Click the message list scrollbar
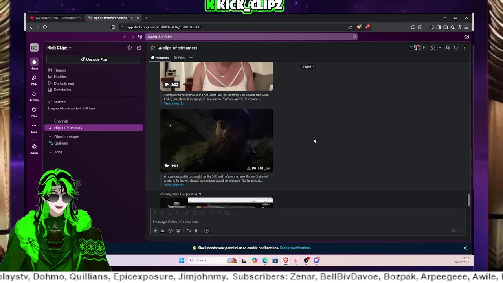 click(x=468, y=200)
